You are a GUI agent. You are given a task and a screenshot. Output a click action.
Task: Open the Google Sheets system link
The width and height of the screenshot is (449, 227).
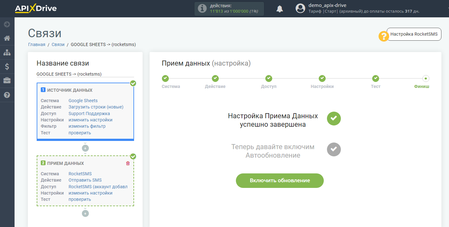click(83, 101)
